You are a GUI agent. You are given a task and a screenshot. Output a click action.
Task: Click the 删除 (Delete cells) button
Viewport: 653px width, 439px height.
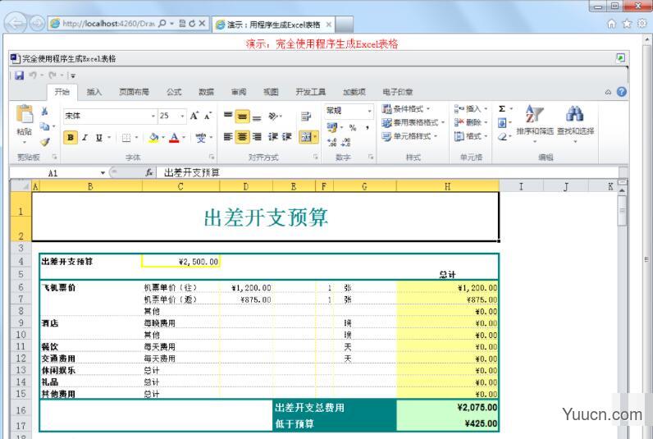tap(470, 122)
